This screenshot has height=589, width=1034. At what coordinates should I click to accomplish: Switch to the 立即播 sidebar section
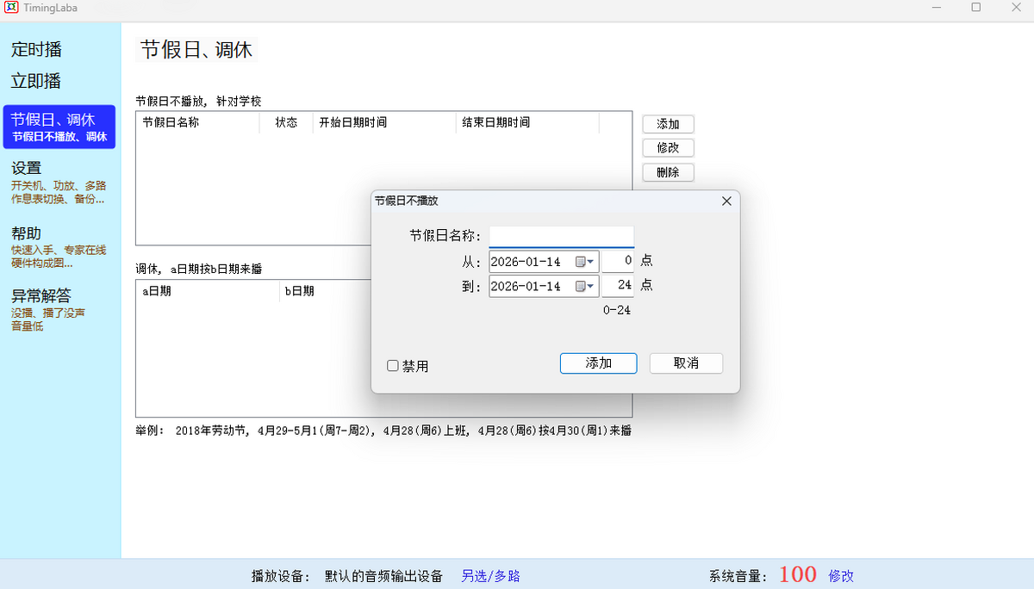click(36, 82)
